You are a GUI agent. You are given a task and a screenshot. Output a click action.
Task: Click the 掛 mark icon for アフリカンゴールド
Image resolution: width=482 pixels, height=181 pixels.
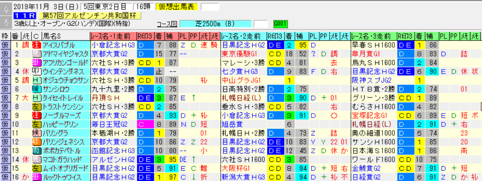point(36,63)
